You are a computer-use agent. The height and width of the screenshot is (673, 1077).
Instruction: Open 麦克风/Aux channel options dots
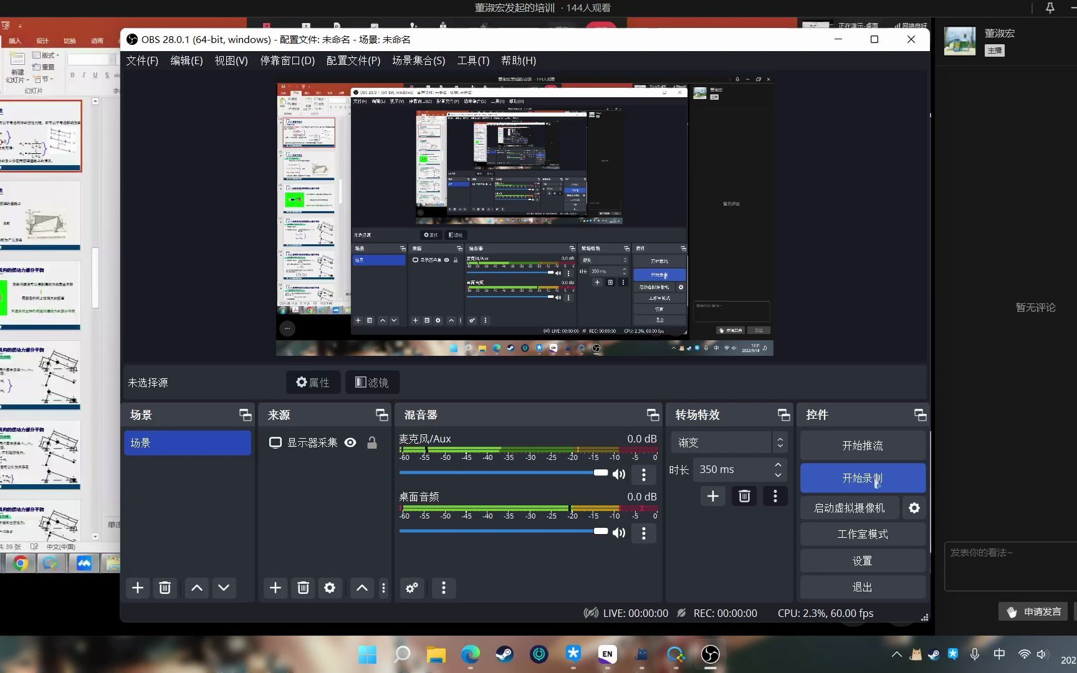[x=644, y=475]
